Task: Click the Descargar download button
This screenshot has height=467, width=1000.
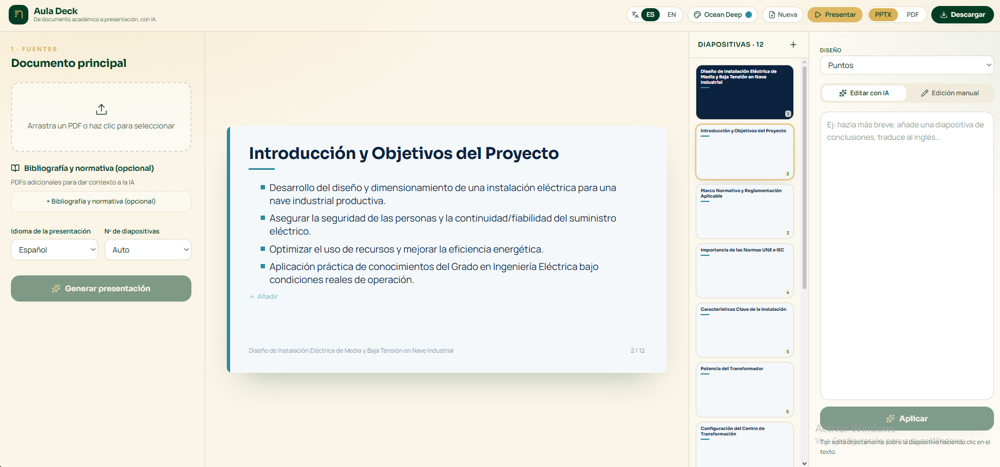Action: pyautogui.click(x=962, y=15)
